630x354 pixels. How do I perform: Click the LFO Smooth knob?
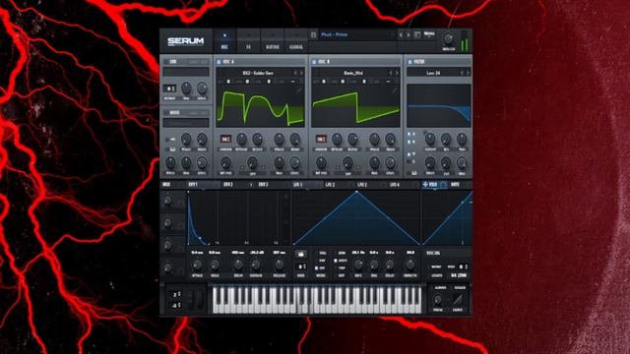point(409,265)
